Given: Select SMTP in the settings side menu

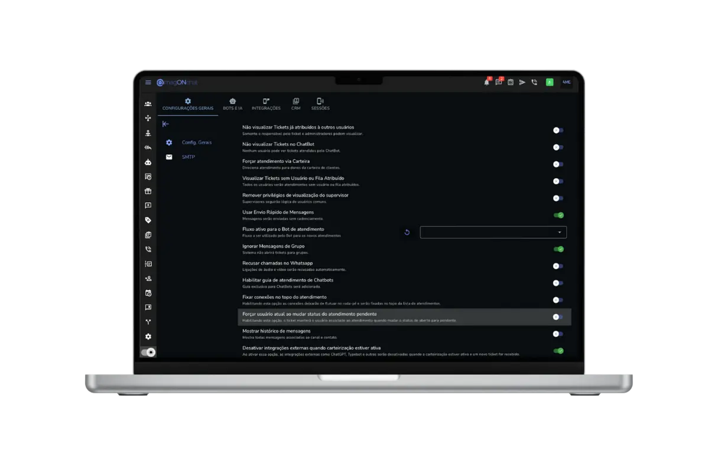Looking at the screenshot, I should [188, 157].
